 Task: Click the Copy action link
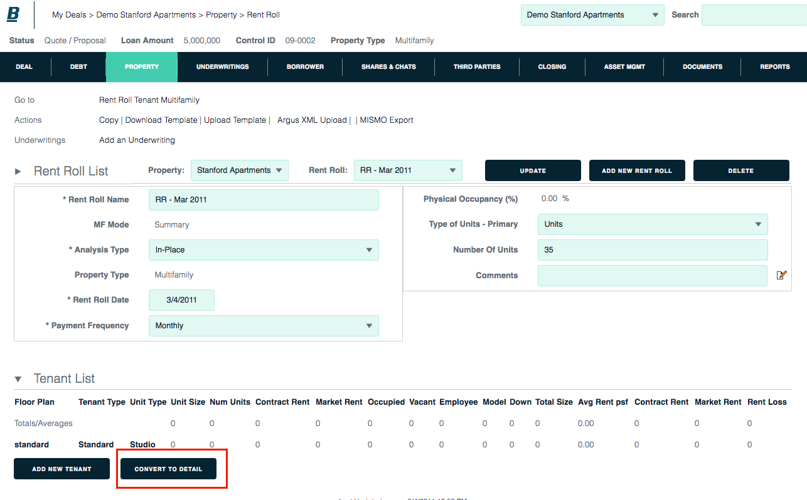[x=109, y=120]
